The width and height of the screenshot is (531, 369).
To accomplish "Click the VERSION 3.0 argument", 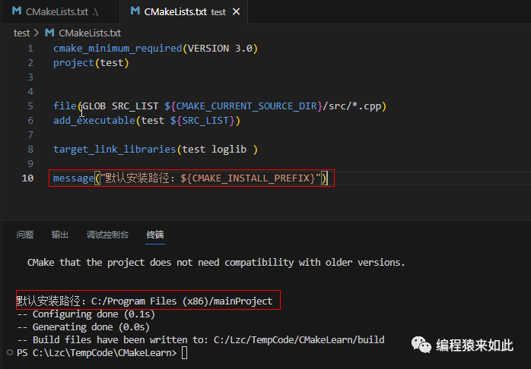I will pyautogui.click(x=220, y=49).
